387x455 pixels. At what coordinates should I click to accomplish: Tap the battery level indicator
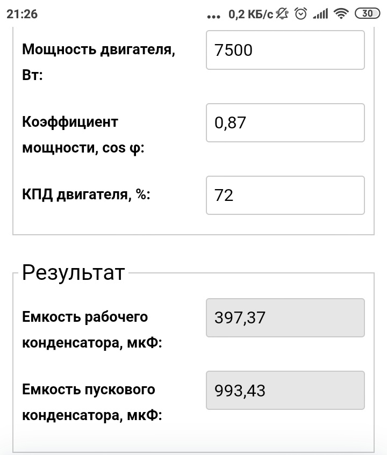click(368, 14)
